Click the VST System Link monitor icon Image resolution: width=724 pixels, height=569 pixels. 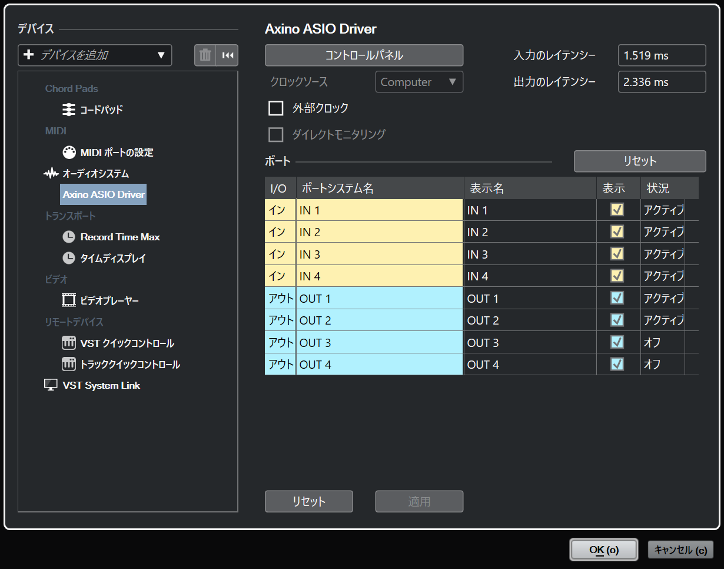(51, 385)
